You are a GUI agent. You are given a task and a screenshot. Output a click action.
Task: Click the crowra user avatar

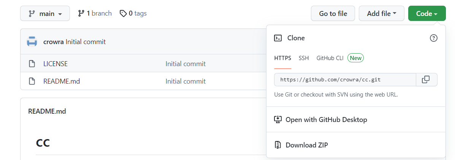[32, 42]
